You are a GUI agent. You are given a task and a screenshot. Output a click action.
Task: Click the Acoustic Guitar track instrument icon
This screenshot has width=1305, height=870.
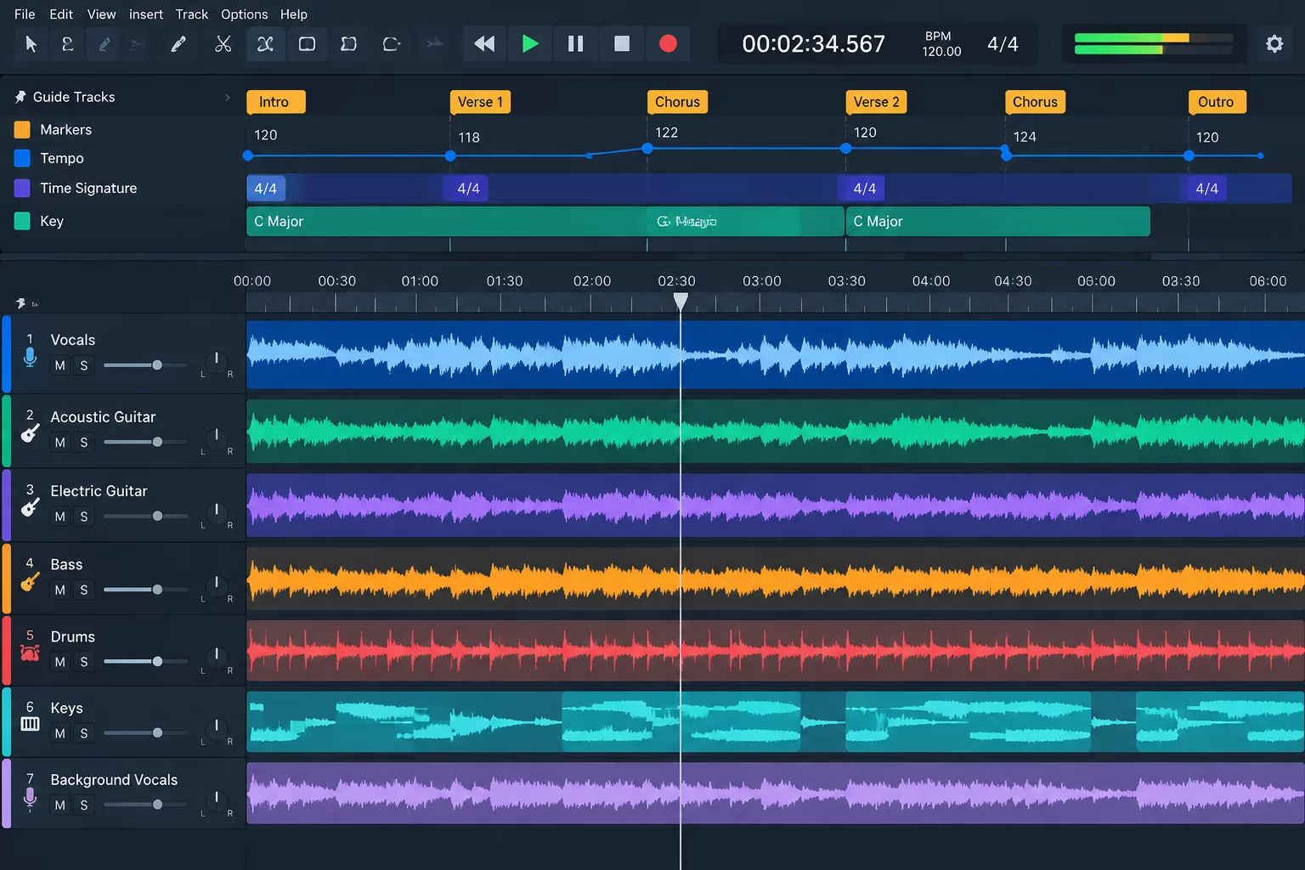(x=30, y=433)
